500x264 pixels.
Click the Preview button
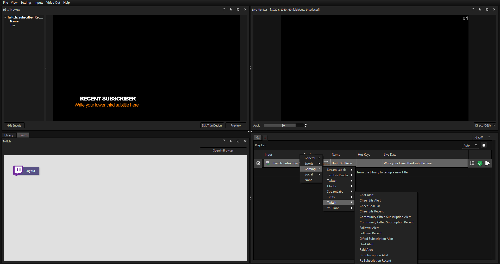pos(236,125)
